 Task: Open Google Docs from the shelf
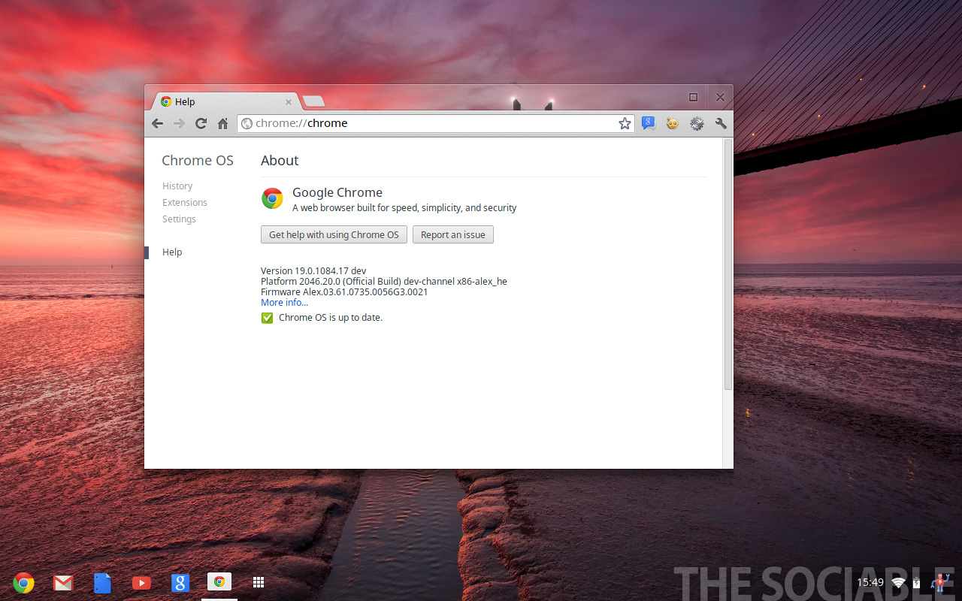tap(102, 583)
